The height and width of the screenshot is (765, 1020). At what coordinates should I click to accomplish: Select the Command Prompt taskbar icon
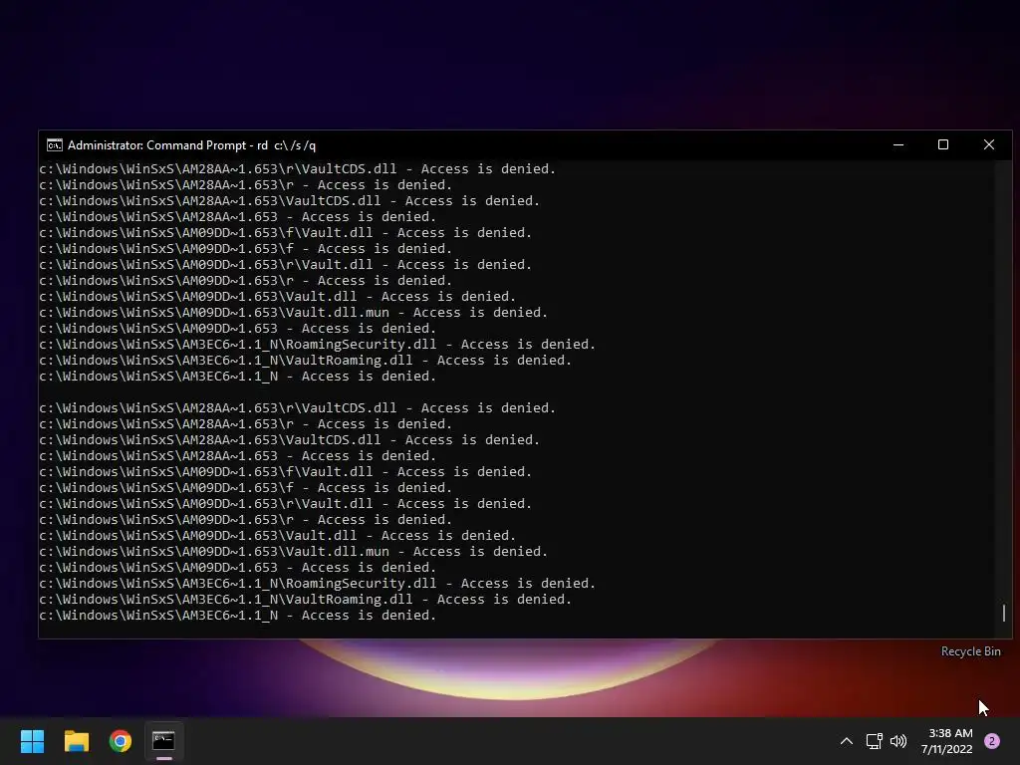pos(164,741)
